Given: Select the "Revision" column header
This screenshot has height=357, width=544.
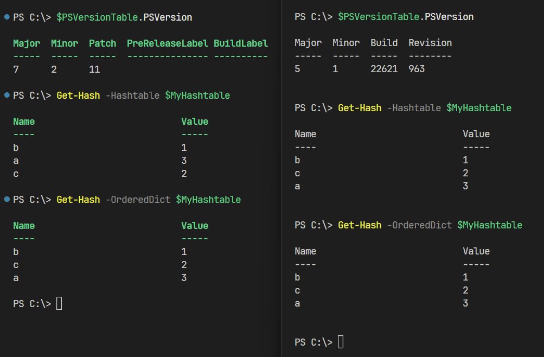Looking at the screenshot, I should pyautogui.click(x=430, y=43).
